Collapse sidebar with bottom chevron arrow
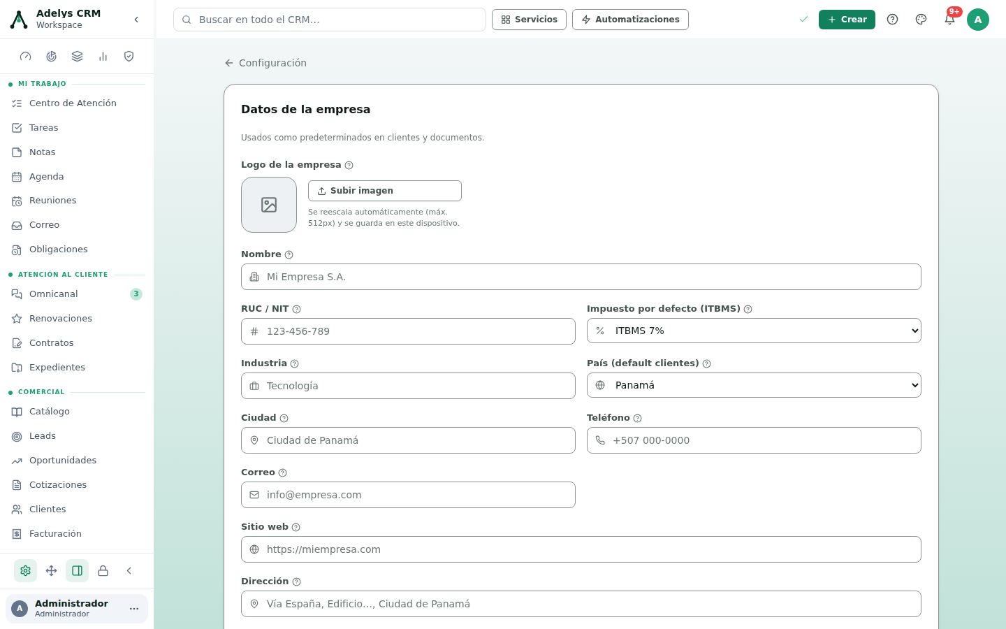1006x629 pixels. click(129, 571)
